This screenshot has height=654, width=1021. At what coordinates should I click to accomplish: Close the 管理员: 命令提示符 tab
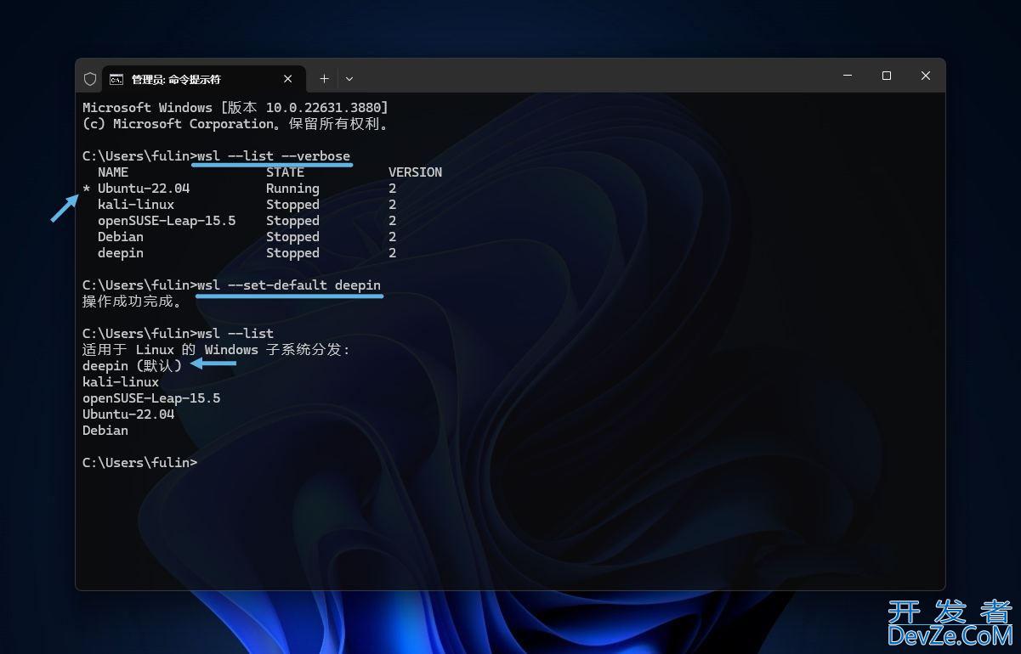tap(287, 79)
